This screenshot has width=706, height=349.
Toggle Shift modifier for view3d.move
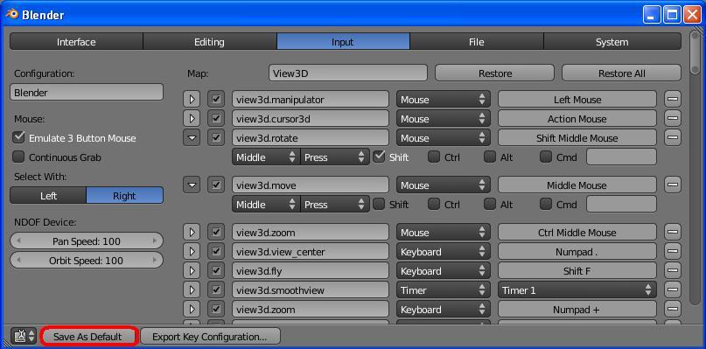pyautogui.click(x=380, y=204)
